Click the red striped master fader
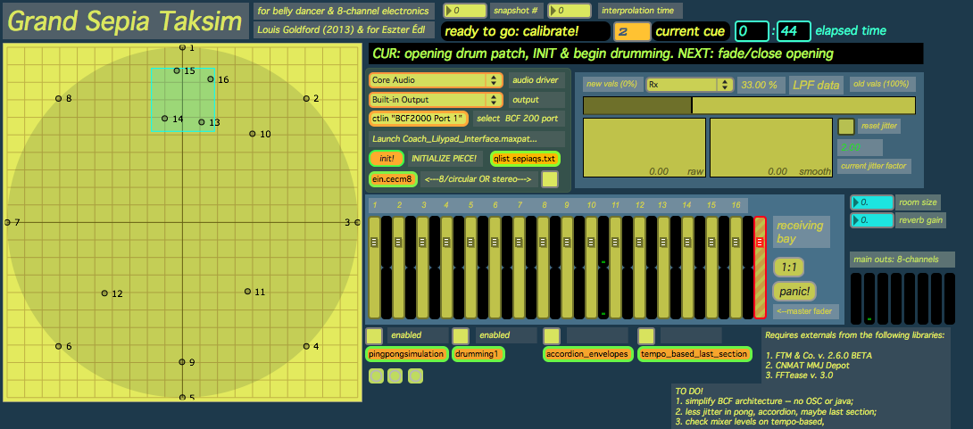Image resolution: width=973 pixels, height=429 pixels. pyautogui.click(x=760, y=267)
